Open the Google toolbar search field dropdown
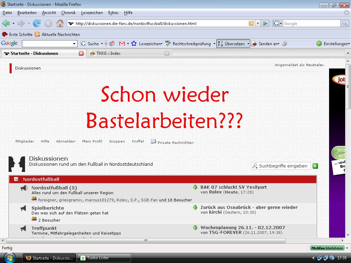Screen dimensions: 351x263 pyautogui.click(x=74, y=43)
